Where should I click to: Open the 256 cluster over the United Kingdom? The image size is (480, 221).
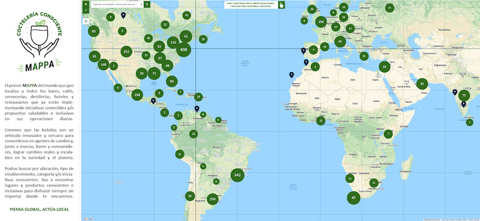[321, 22]
